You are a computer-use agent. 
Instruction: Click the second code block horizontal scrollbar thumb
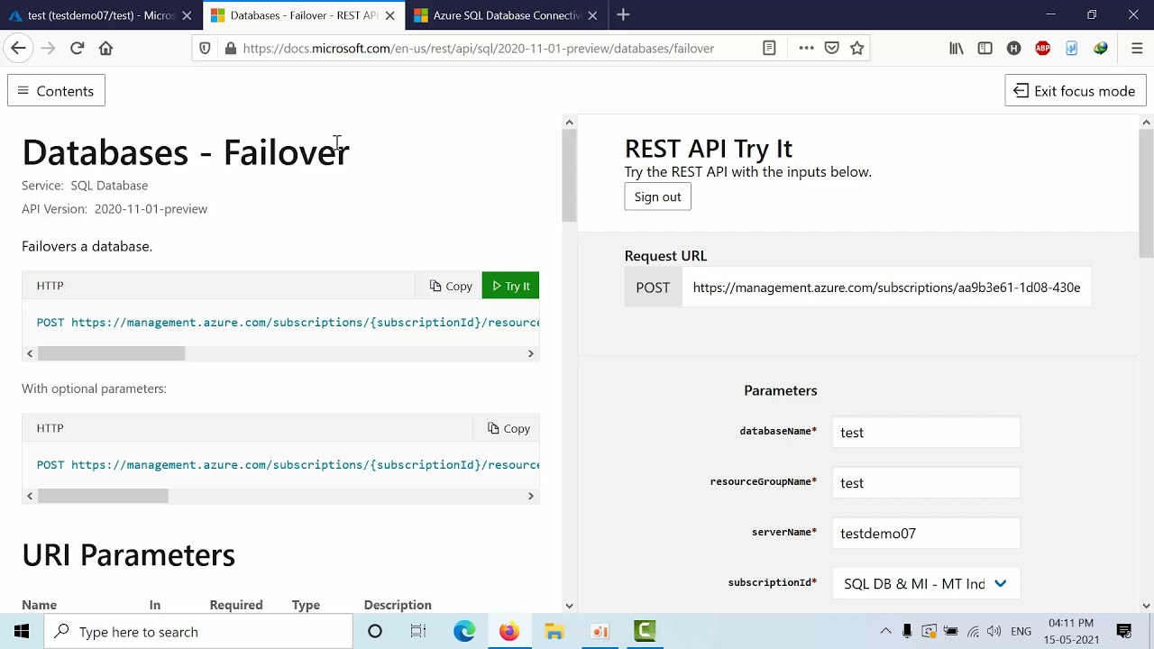click(103, 496)
